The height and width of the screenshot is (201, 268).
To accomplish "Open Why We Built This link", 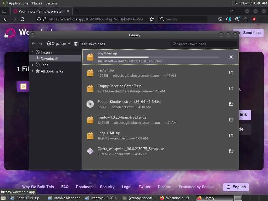I will (38, 187).
